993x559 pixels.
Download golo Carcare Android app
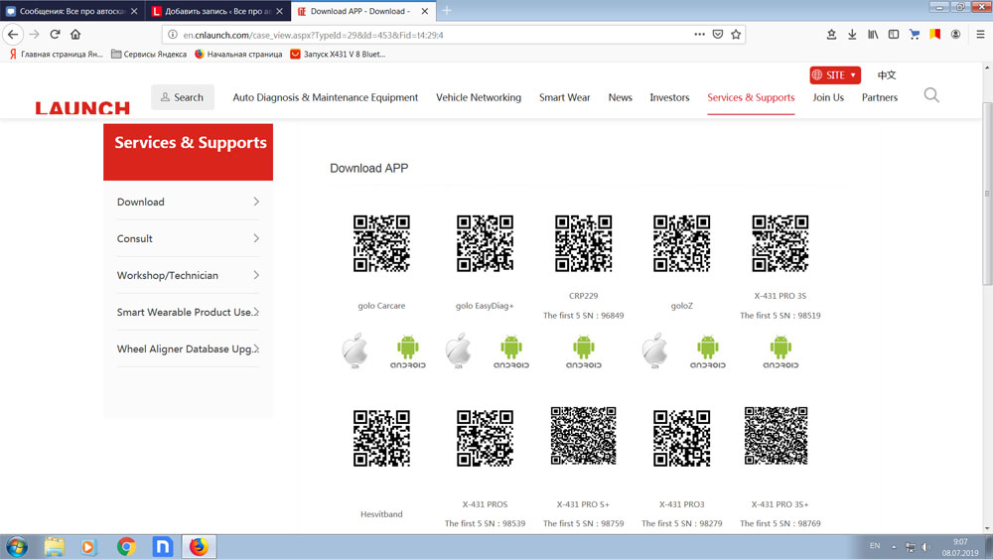[408, 352]
